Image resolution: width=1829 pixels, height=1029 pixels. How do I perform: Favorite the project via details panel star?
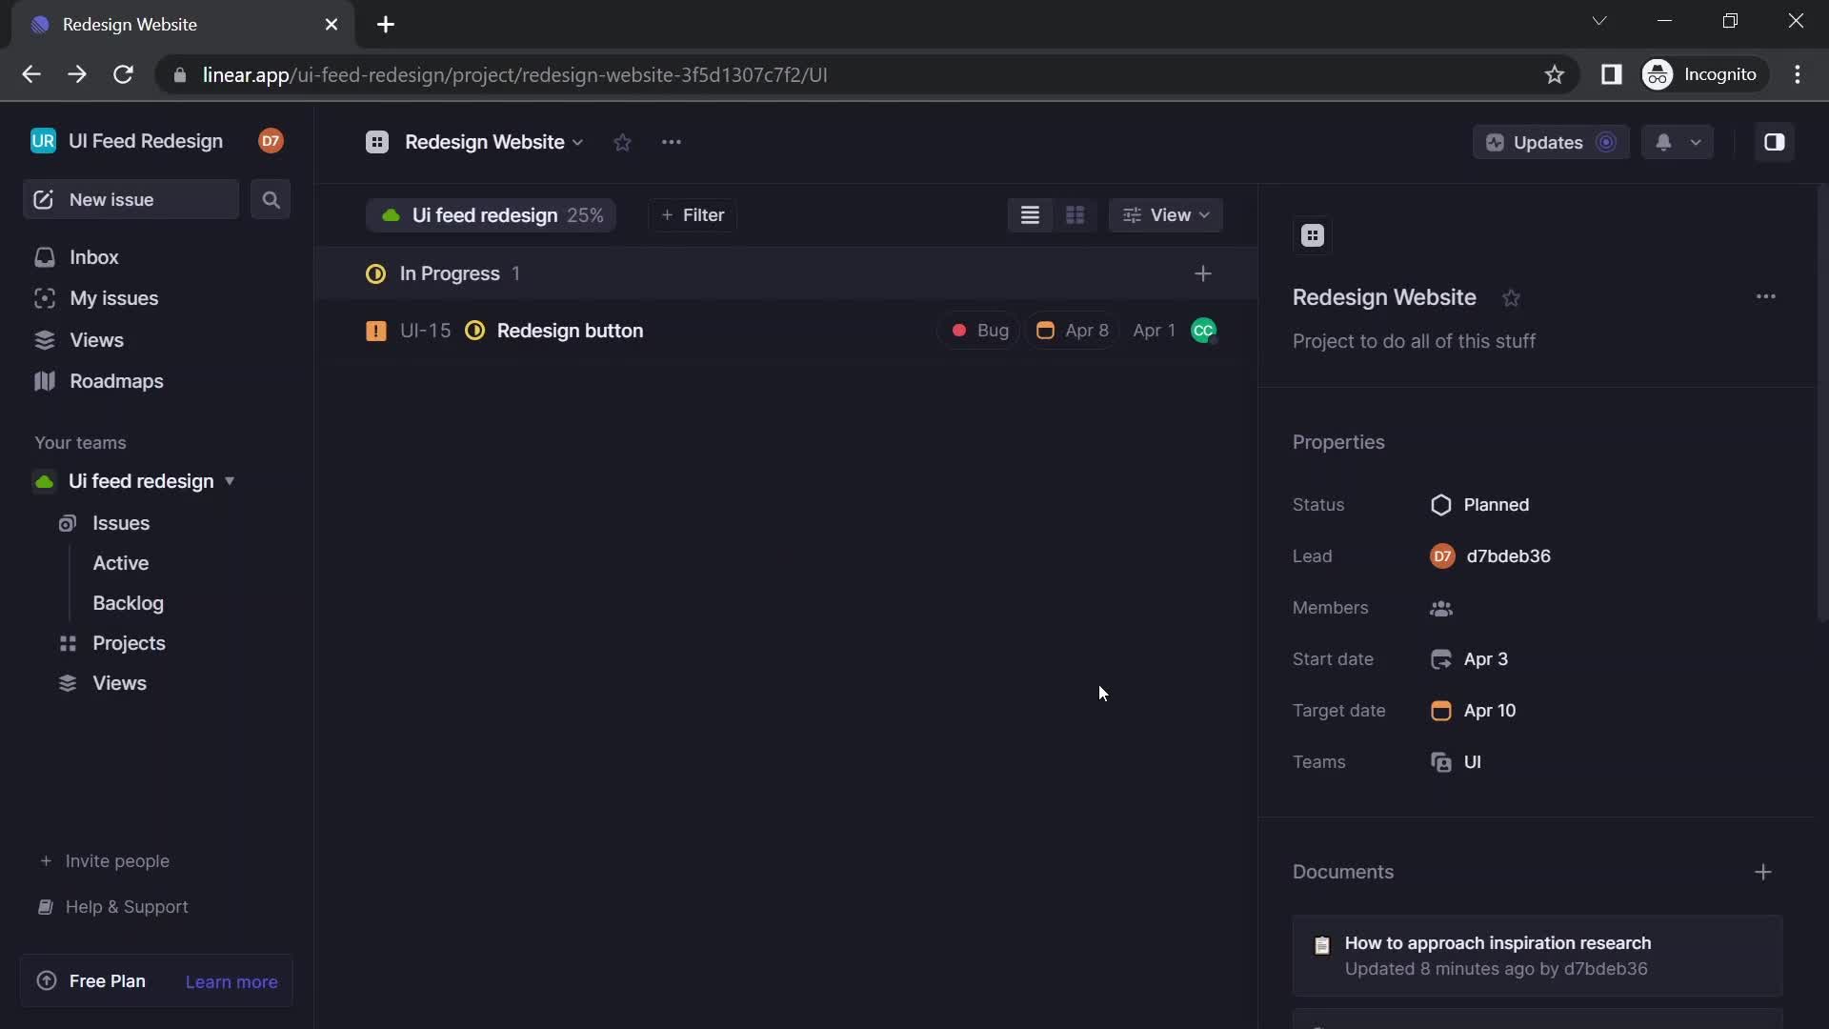1511,298
